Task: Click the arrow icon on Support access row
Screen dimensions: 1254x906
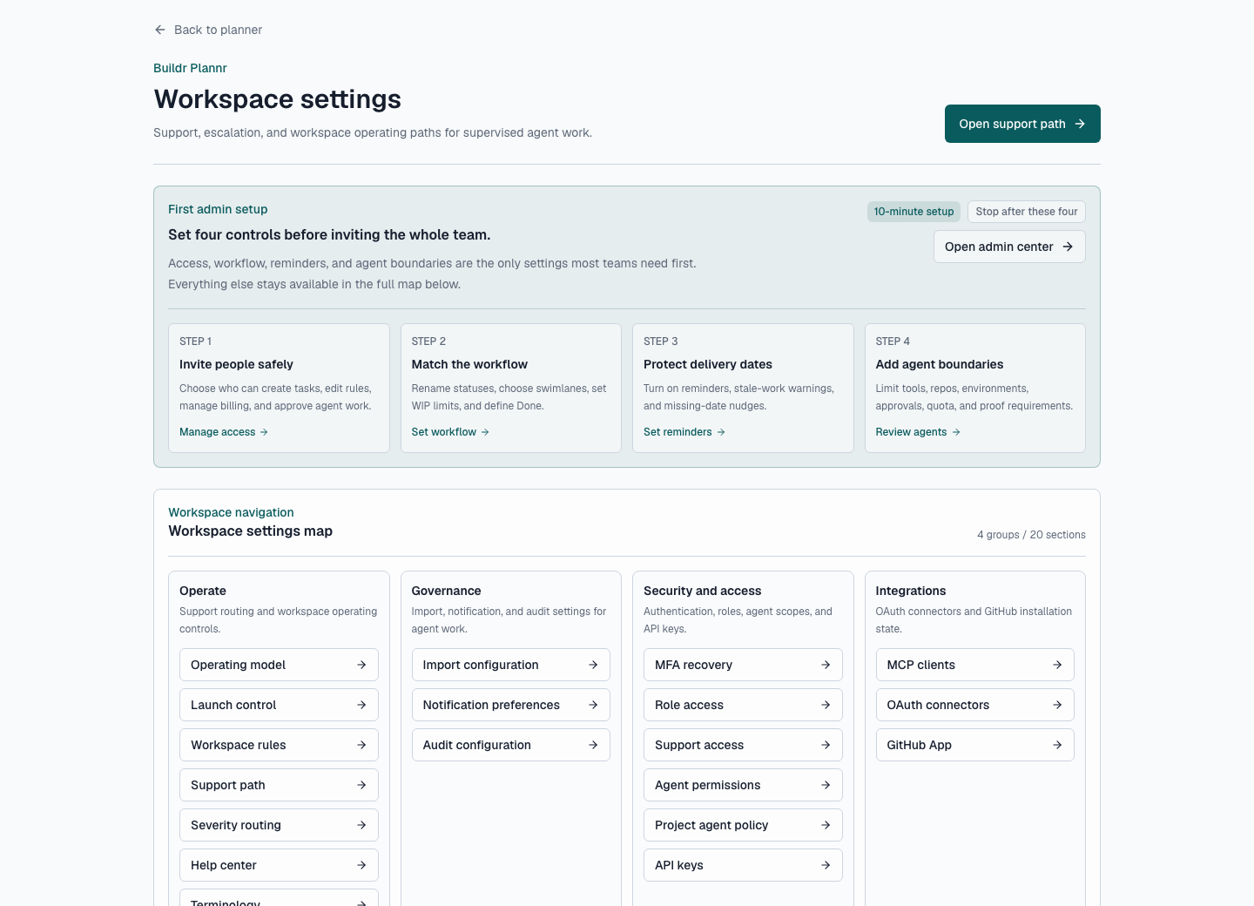Action: click(826, 745)
